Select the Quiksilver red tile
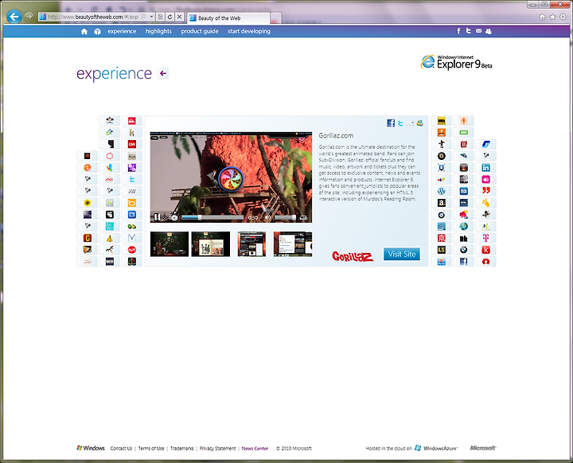Screen dimensions: 573x463 coord(132,121)
